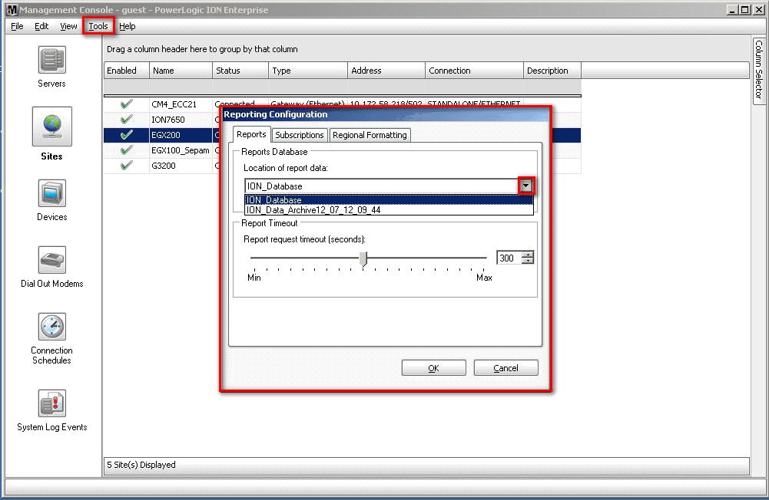The image size is (769, 500).
Task: Select the ION7650 site name
Action: (168, 120)
